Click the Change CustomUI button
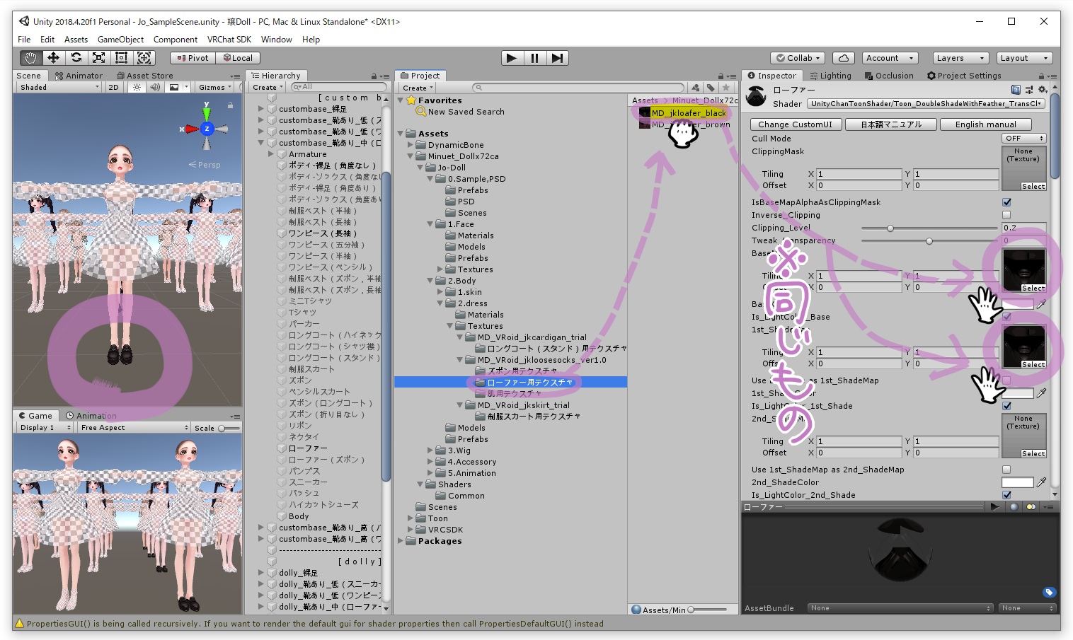This screenshot has height=640, width=1073. [796, 124]
